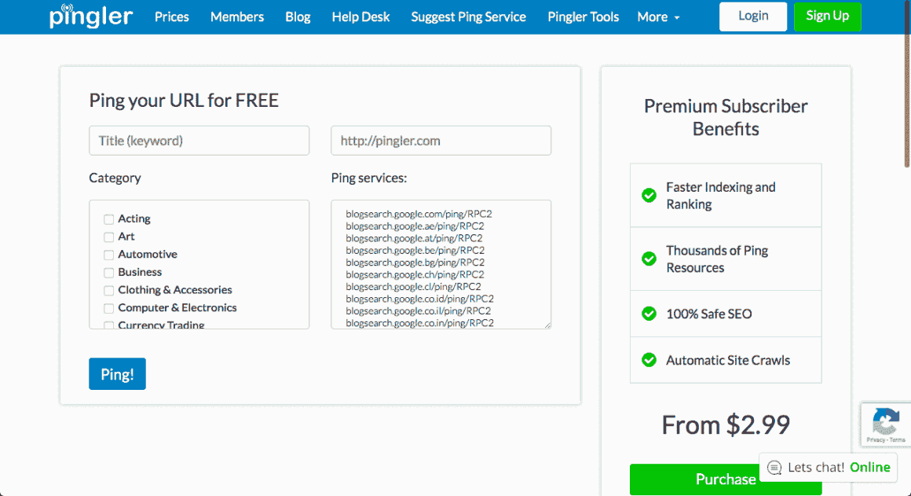Click the resize handle of Ping services box
911x496 pixels.
[x=547, y=325]
